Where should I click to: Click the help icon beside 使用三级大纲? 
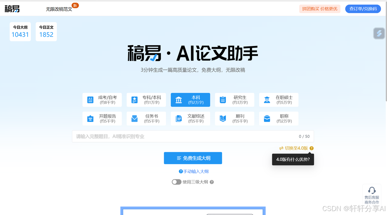[212, 182]
